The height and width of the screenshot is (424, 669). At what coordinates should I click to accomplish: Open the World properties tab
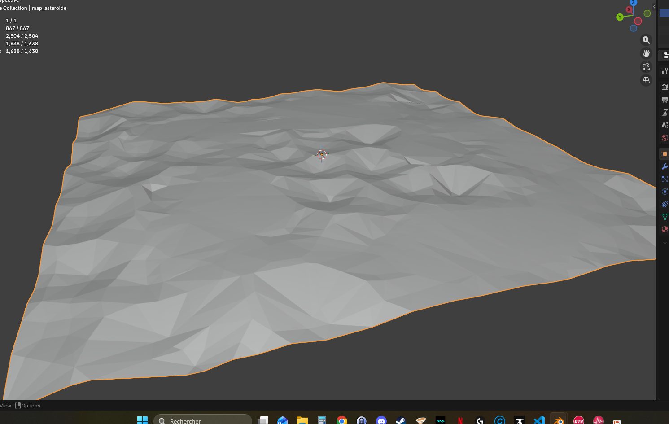pos(665,138)
